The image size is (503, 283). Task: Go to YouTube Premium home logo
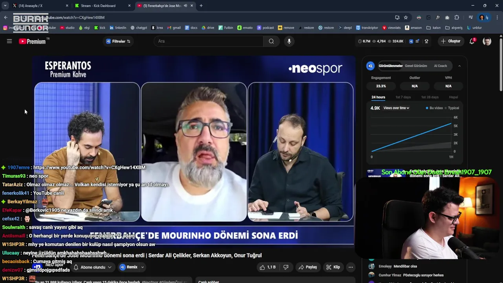coord(32,41)
